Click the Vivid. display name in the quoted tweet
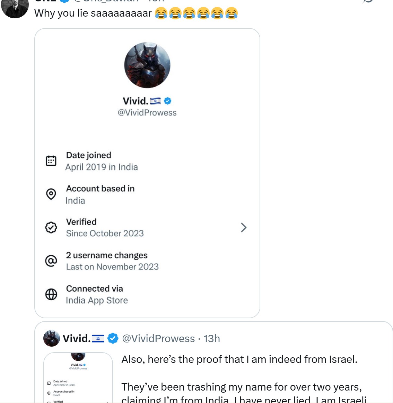 [x=77, y=339]
